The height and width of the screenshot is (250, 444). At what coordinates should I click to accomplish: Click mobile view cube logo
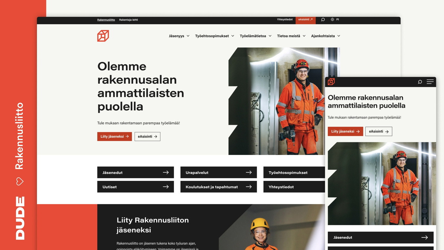click(331, 82)
